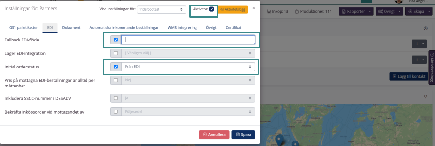Viewport: 435px width, 146px height.
Task: Open the Inkludera SSCC-nummer Ja dropdown
Action: click(x=188, y=98)
